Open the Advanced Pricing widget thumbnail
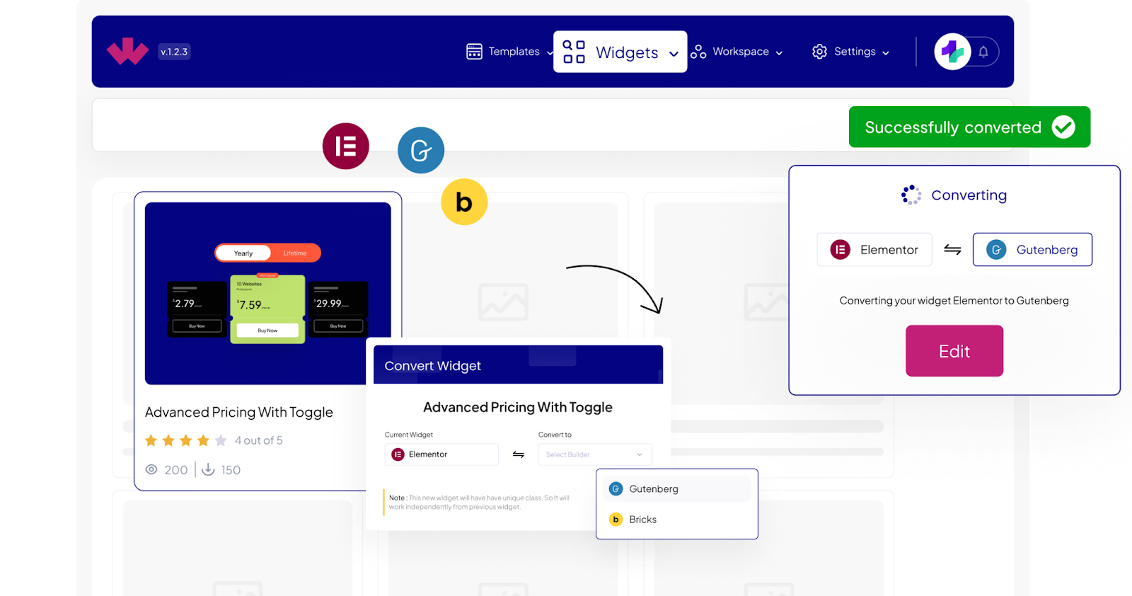Image resolution: width=1132 pixels, height=596 pixels. (267, 293)
